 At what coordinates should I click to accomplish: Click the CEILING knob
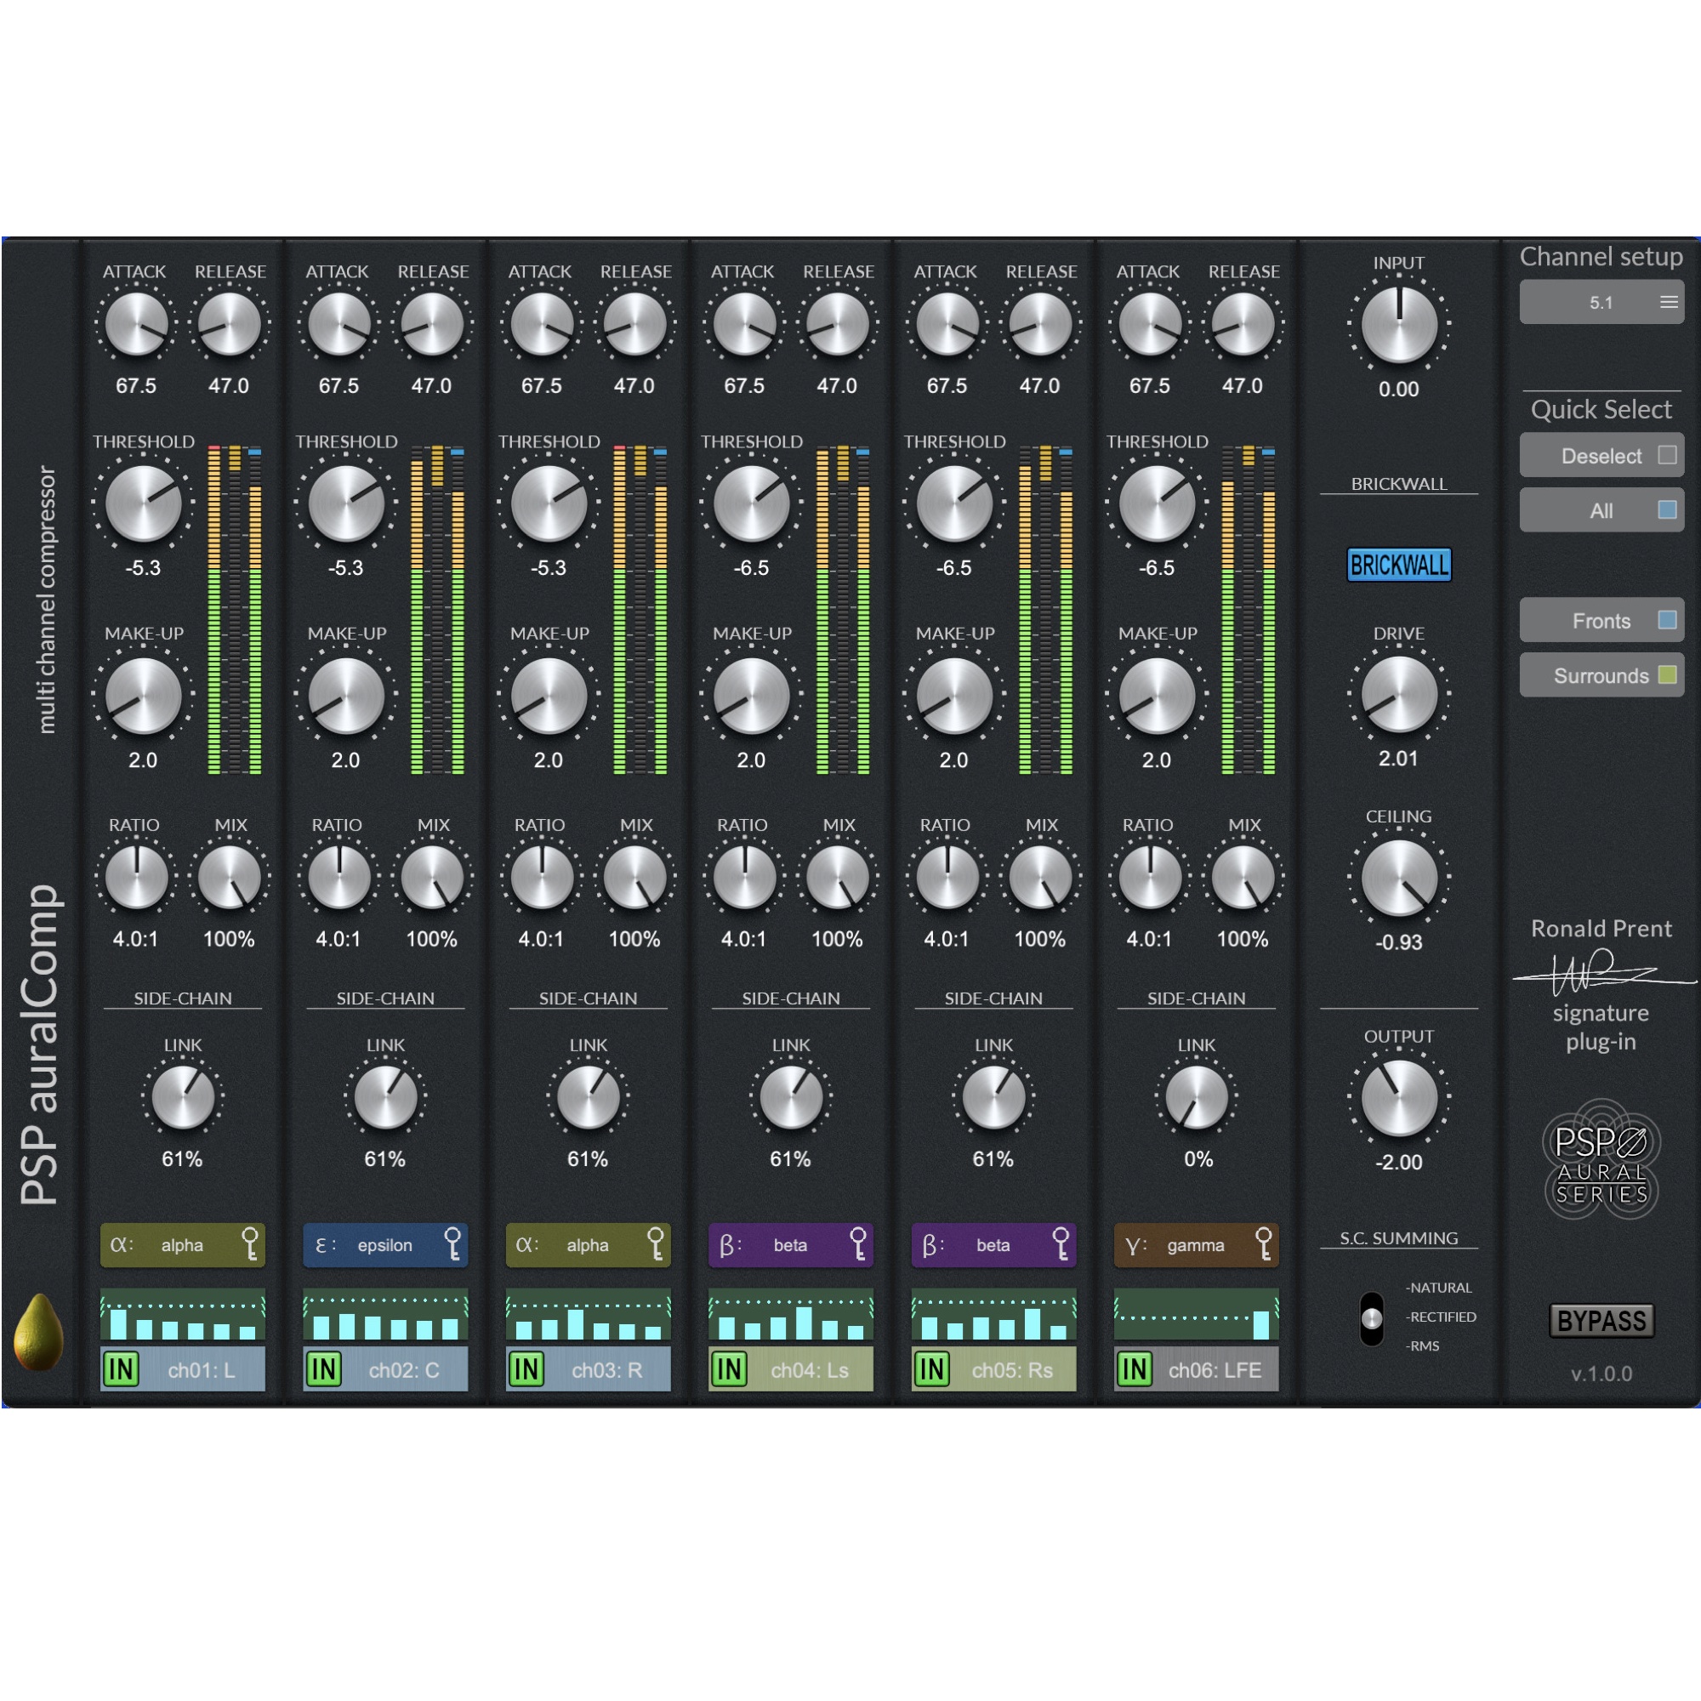pyautogui.click(x=1398, y=878)
